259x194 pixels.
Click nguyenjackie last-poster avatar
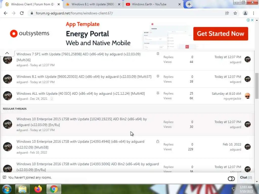[x=247, y=96]
